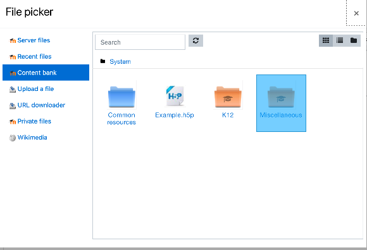Switch to icon grid view
The height and width of the screenshot is (250, 367).
click(326, 40)
